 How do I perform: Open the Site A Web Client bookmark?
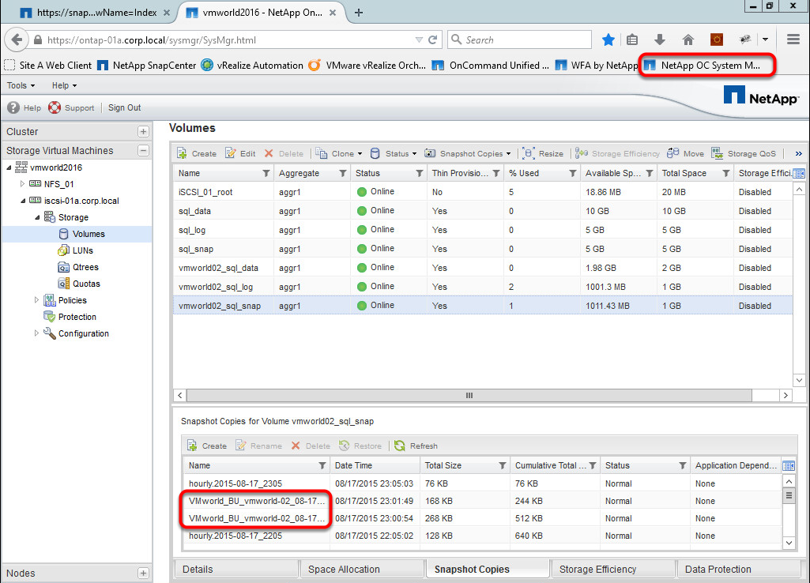coord(48,66)
